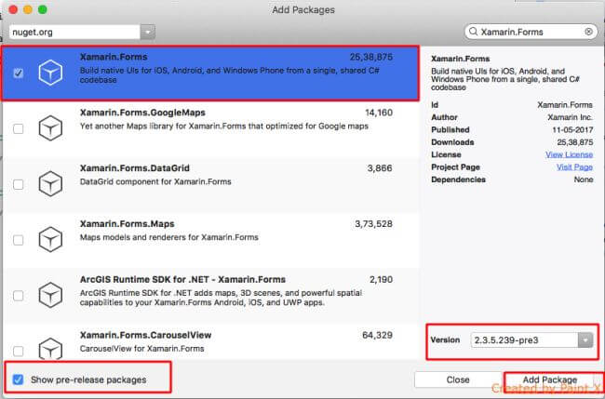This screenshot has height=399, width=605.
Task: Click the magnifier icon in search box
Action: 474,32
